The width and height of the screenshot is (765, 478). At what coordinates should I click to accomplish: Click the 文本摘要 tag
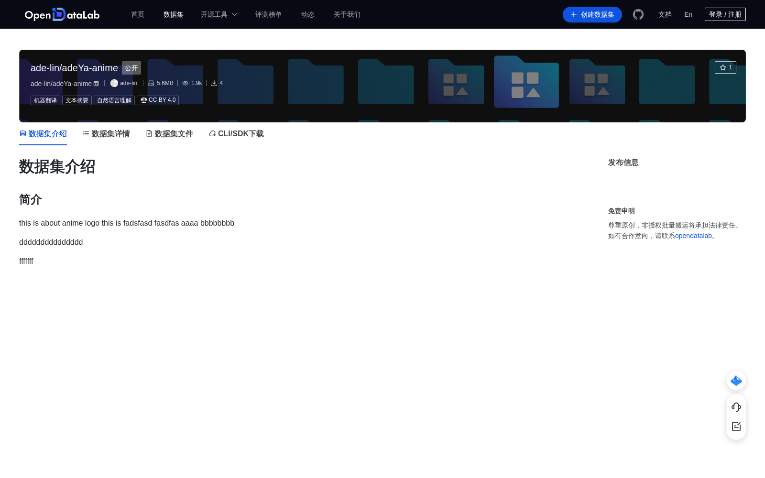point(77,100)
